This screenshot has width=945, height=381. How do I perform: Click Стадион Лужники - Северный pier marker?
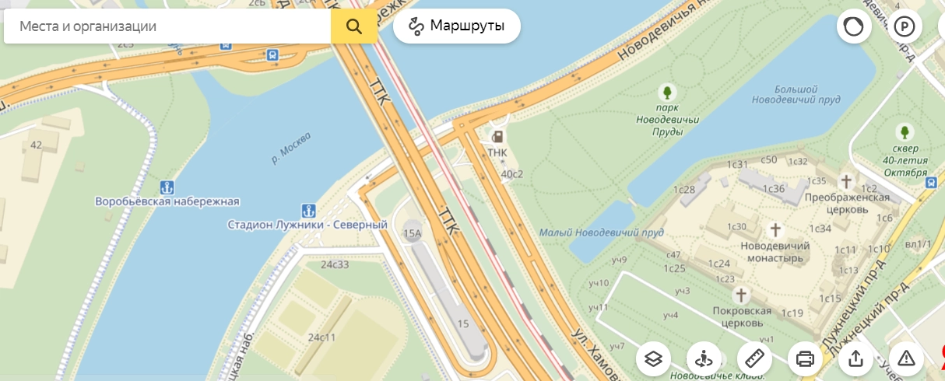click(x=307, y=210)
